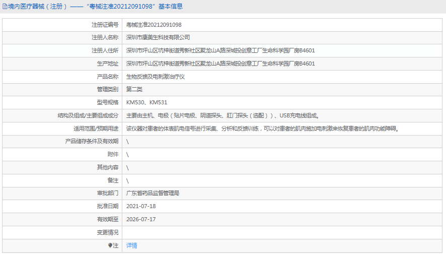Select the company name 深圳市康美生科技有限公司
Viewport: 446px width, 255px height.
[x=158, y=37]
